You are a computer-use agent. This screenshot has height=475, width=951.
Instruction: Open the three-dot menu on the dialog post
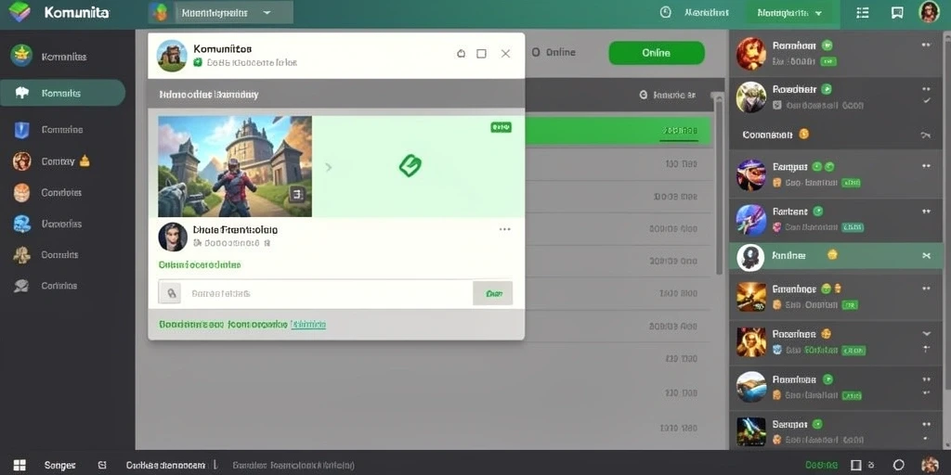(x=504, y=230)
